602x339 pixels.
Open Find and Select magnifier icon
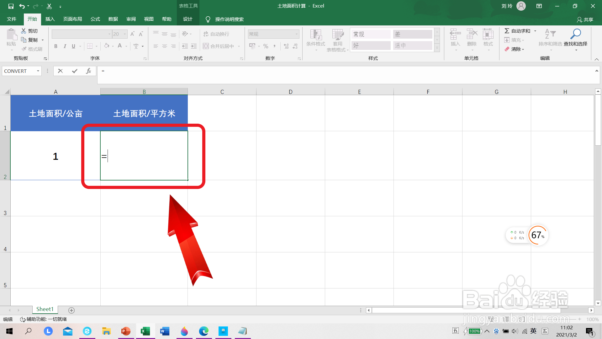[575, 34]
